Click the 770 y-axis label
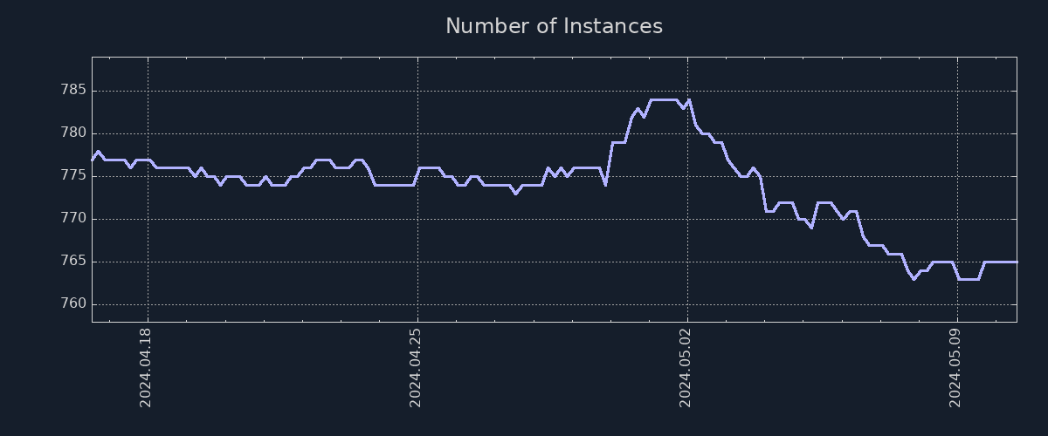The width and height of the screenshot is (1048, 436). (x=72, y=218)
